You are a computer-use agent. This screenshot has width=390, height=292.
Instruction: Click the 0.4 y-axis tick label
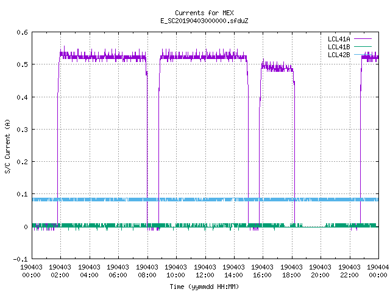coord(22,97)
